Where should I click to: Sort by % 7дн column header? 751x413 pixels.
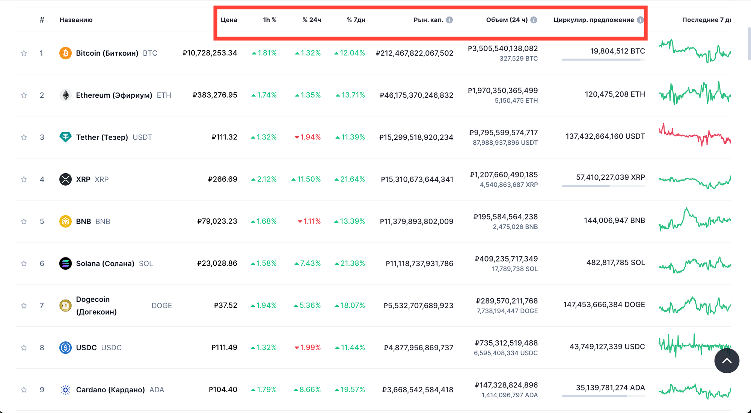[x=356, y=20]
